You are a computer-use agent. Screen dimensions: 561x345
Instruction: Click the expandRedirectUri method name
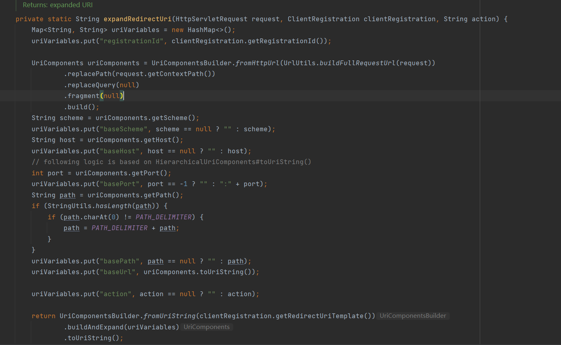click(x=137, y=19)
